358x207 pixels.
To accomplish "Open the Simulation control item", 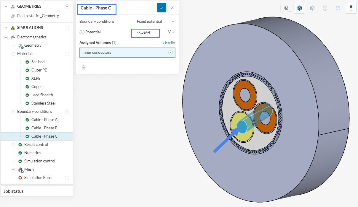I will 39,161.
